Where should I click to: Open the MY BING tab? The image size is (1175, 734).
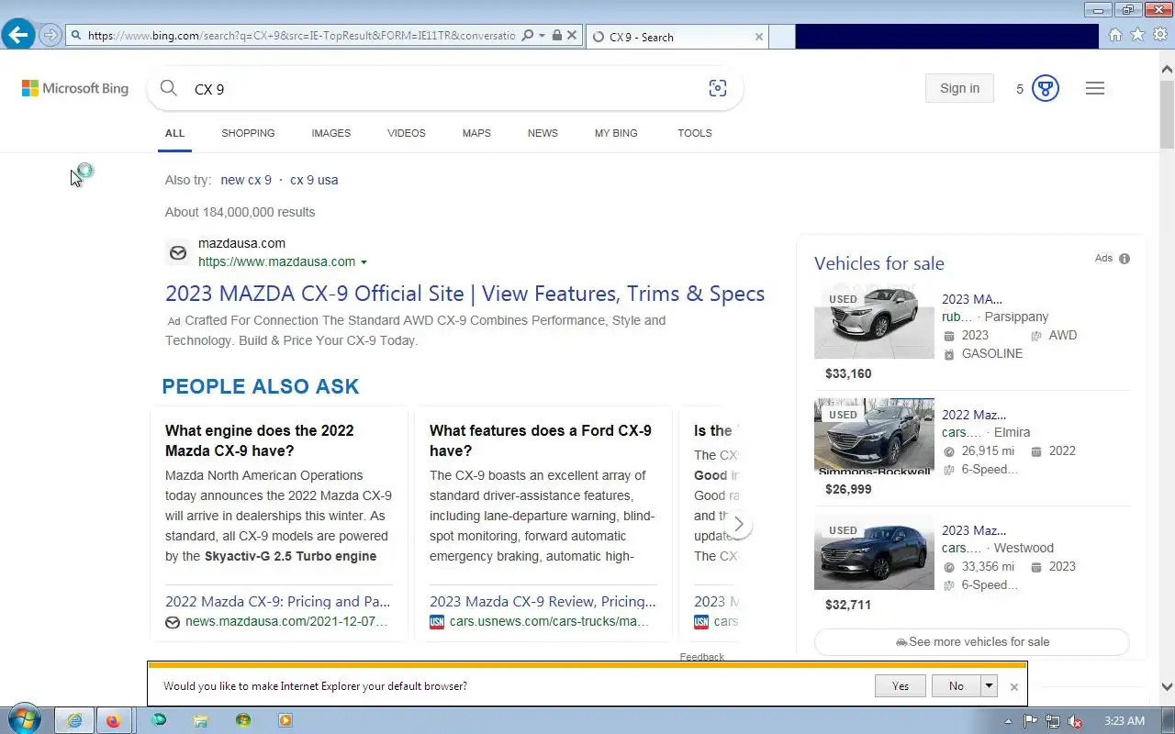click(x=616, y=133)
